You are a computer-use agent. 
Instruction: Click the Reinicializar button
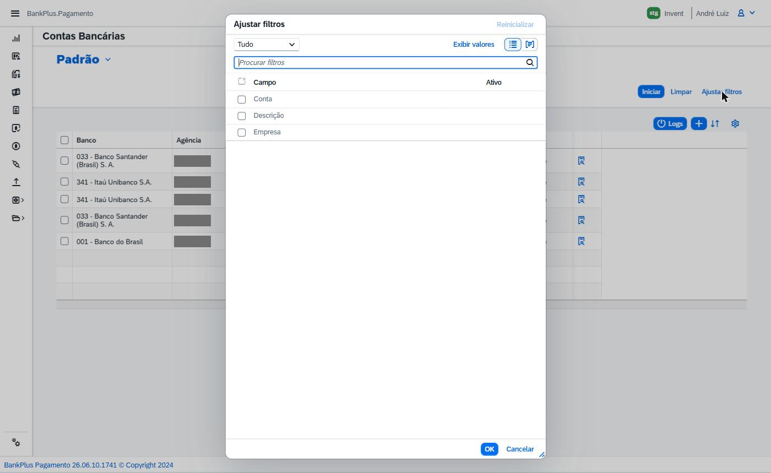tap(515, 25)
